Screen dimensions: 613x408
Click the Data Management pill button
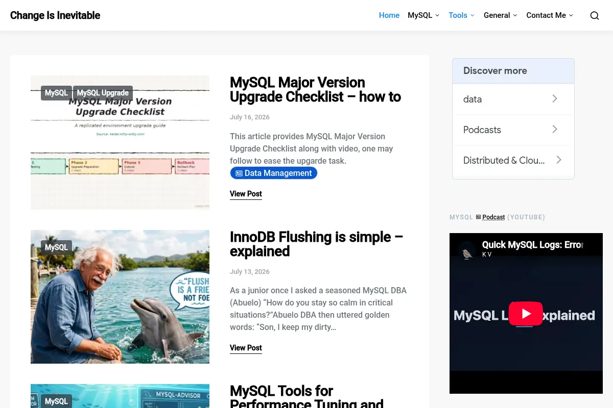click(x=274, y=173)
